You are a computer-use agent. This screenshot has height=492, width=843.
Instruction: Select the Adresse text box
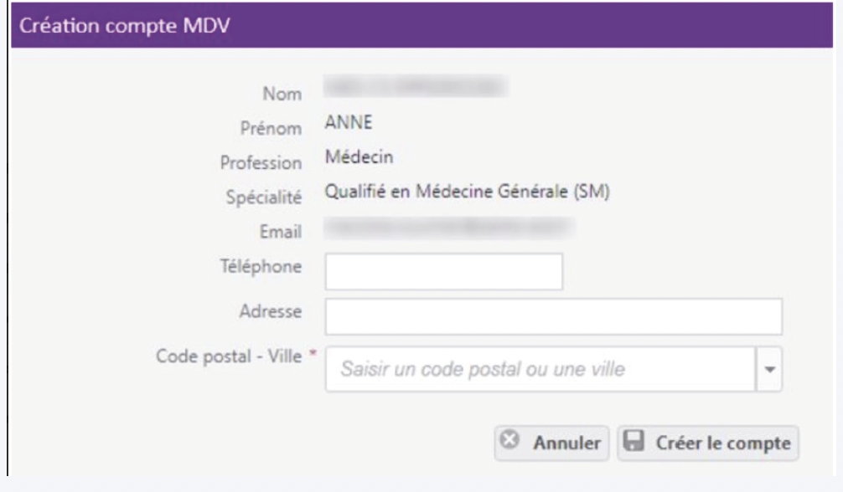[x=553, y=317]
